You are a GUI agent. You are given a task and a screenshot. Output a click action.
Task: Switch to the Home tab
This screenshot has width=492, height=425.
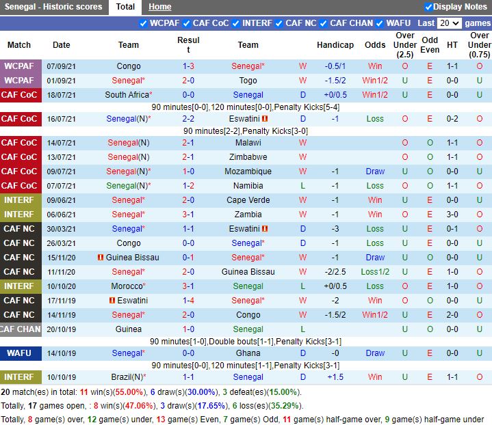click(160, 7)
